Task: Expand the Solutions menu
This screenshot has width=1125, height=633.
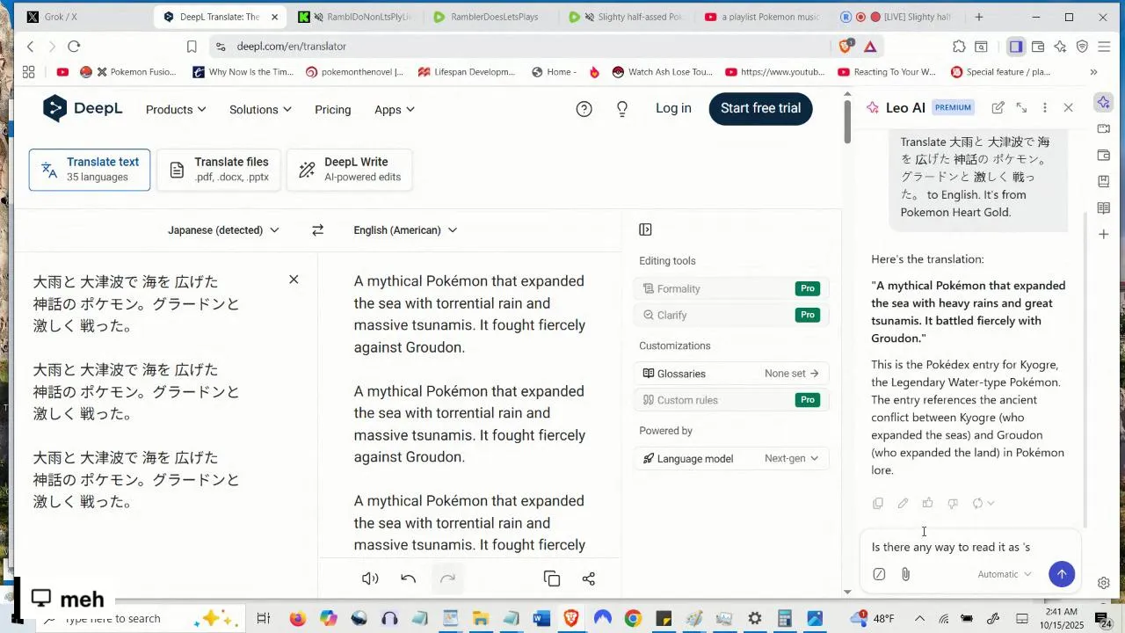Action: click(x=260, y=109)
